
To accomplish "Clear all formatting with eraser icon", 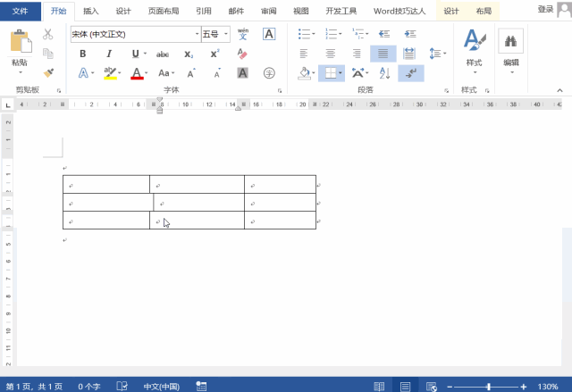I will pyautogui.click(x=242, y=54).
